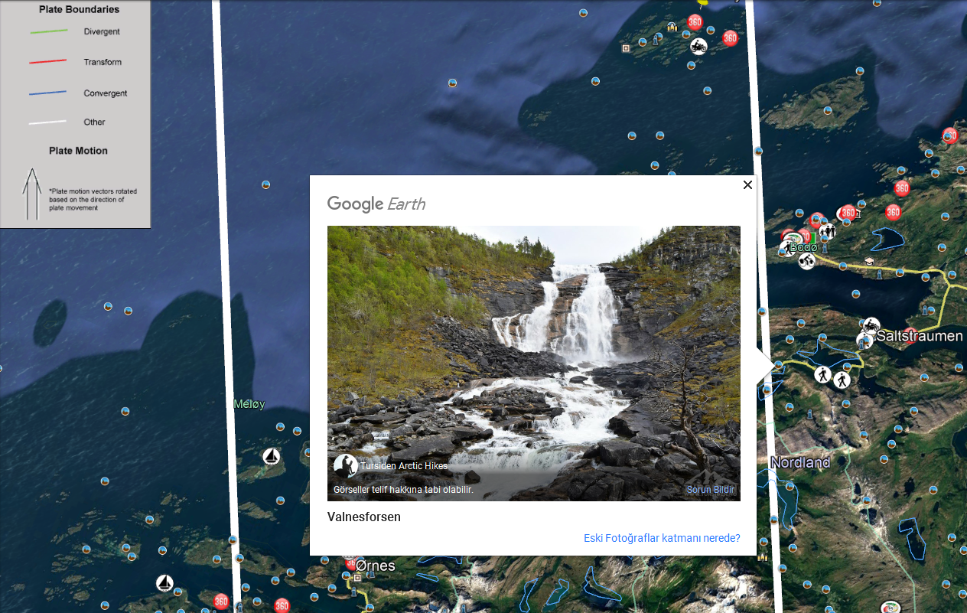Click the motorcycle icon beside Saltstraumen label

click(871, 327)
